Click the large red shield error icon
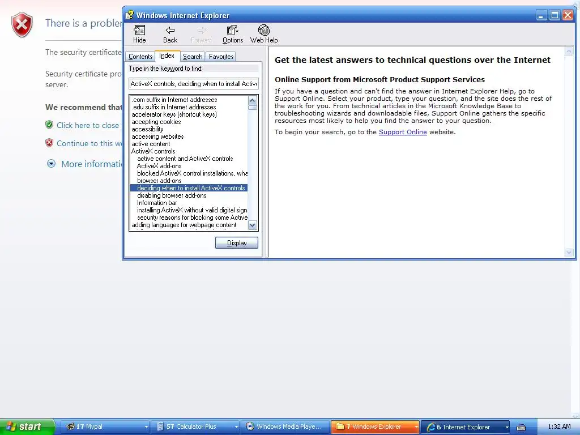This screenshot has height=435, width=580. tap(22, 24)
